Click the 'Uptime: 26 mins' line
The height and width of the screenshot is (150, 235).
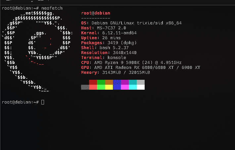[101, 38]
